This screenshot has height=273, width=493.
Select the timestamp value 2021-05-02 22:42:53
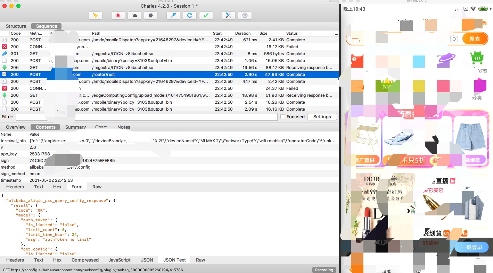click(51, 180)
